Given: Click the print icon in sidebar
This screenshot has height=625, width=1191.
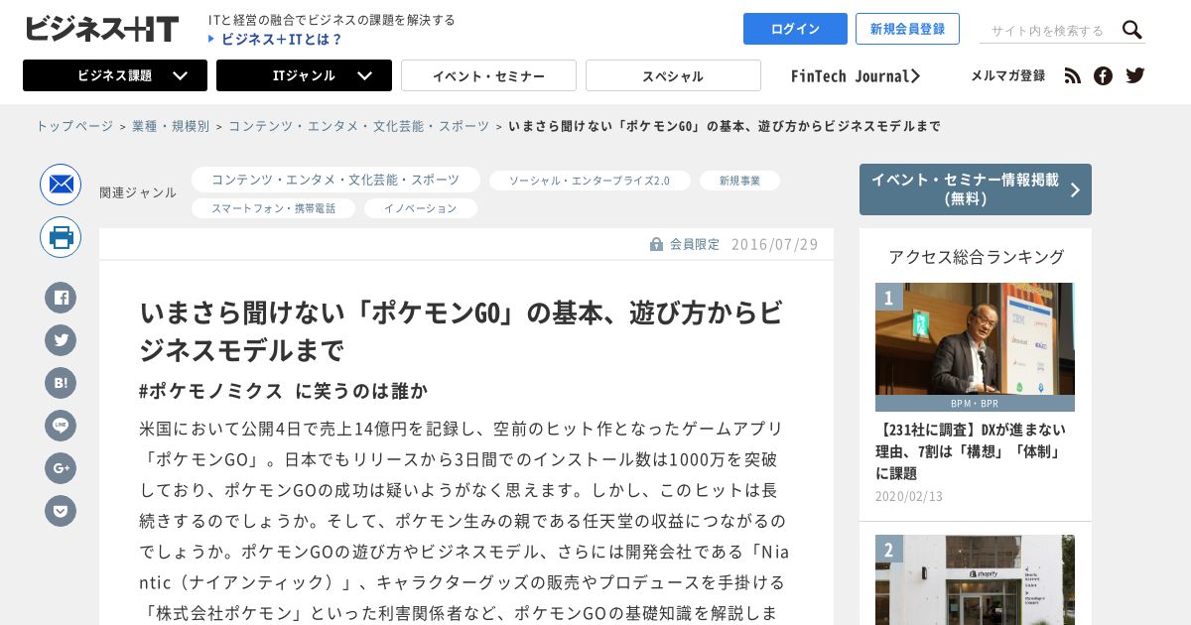Looking at the screenshot, I should [61, 237].
